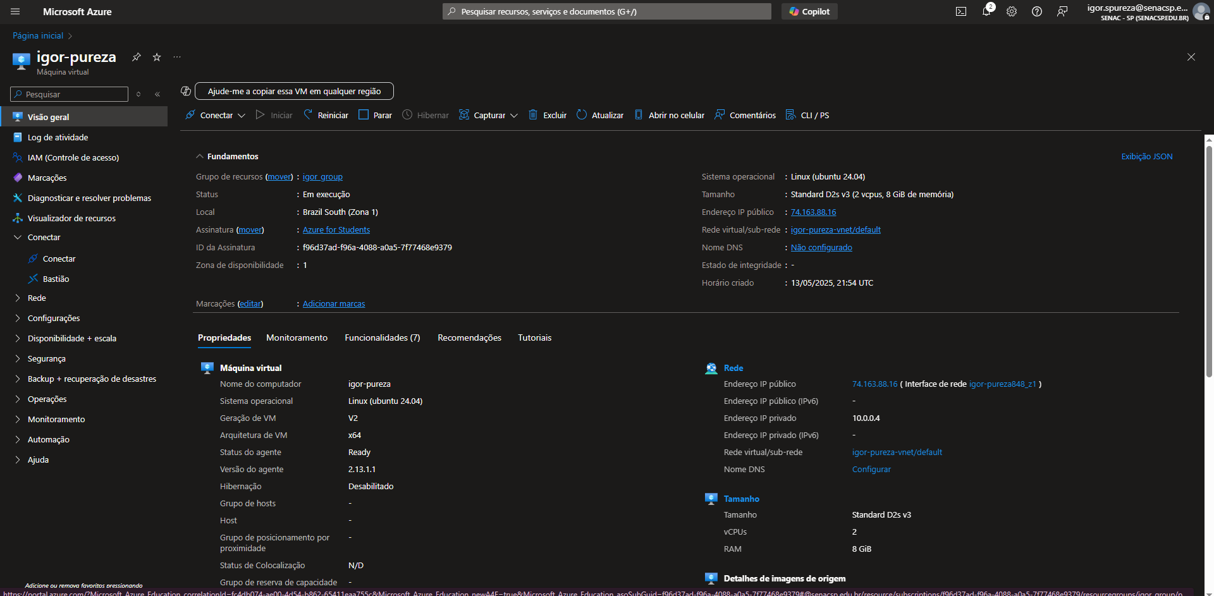Viewport: 1214px width, 596px height.
Task: Open Cloud Shell from the top bar
Action: [x=961, y=11]
